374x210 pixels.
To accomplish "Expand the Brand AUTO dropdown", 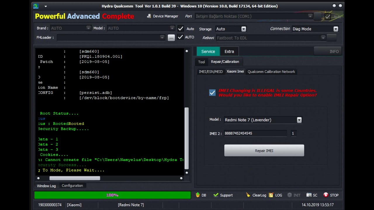I will 88,28.
